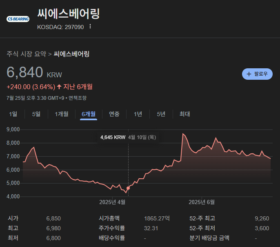This screenshot has height=247, width=280.
Task: Click the 주가수익률 value 32.31
Action: [151, 228]
